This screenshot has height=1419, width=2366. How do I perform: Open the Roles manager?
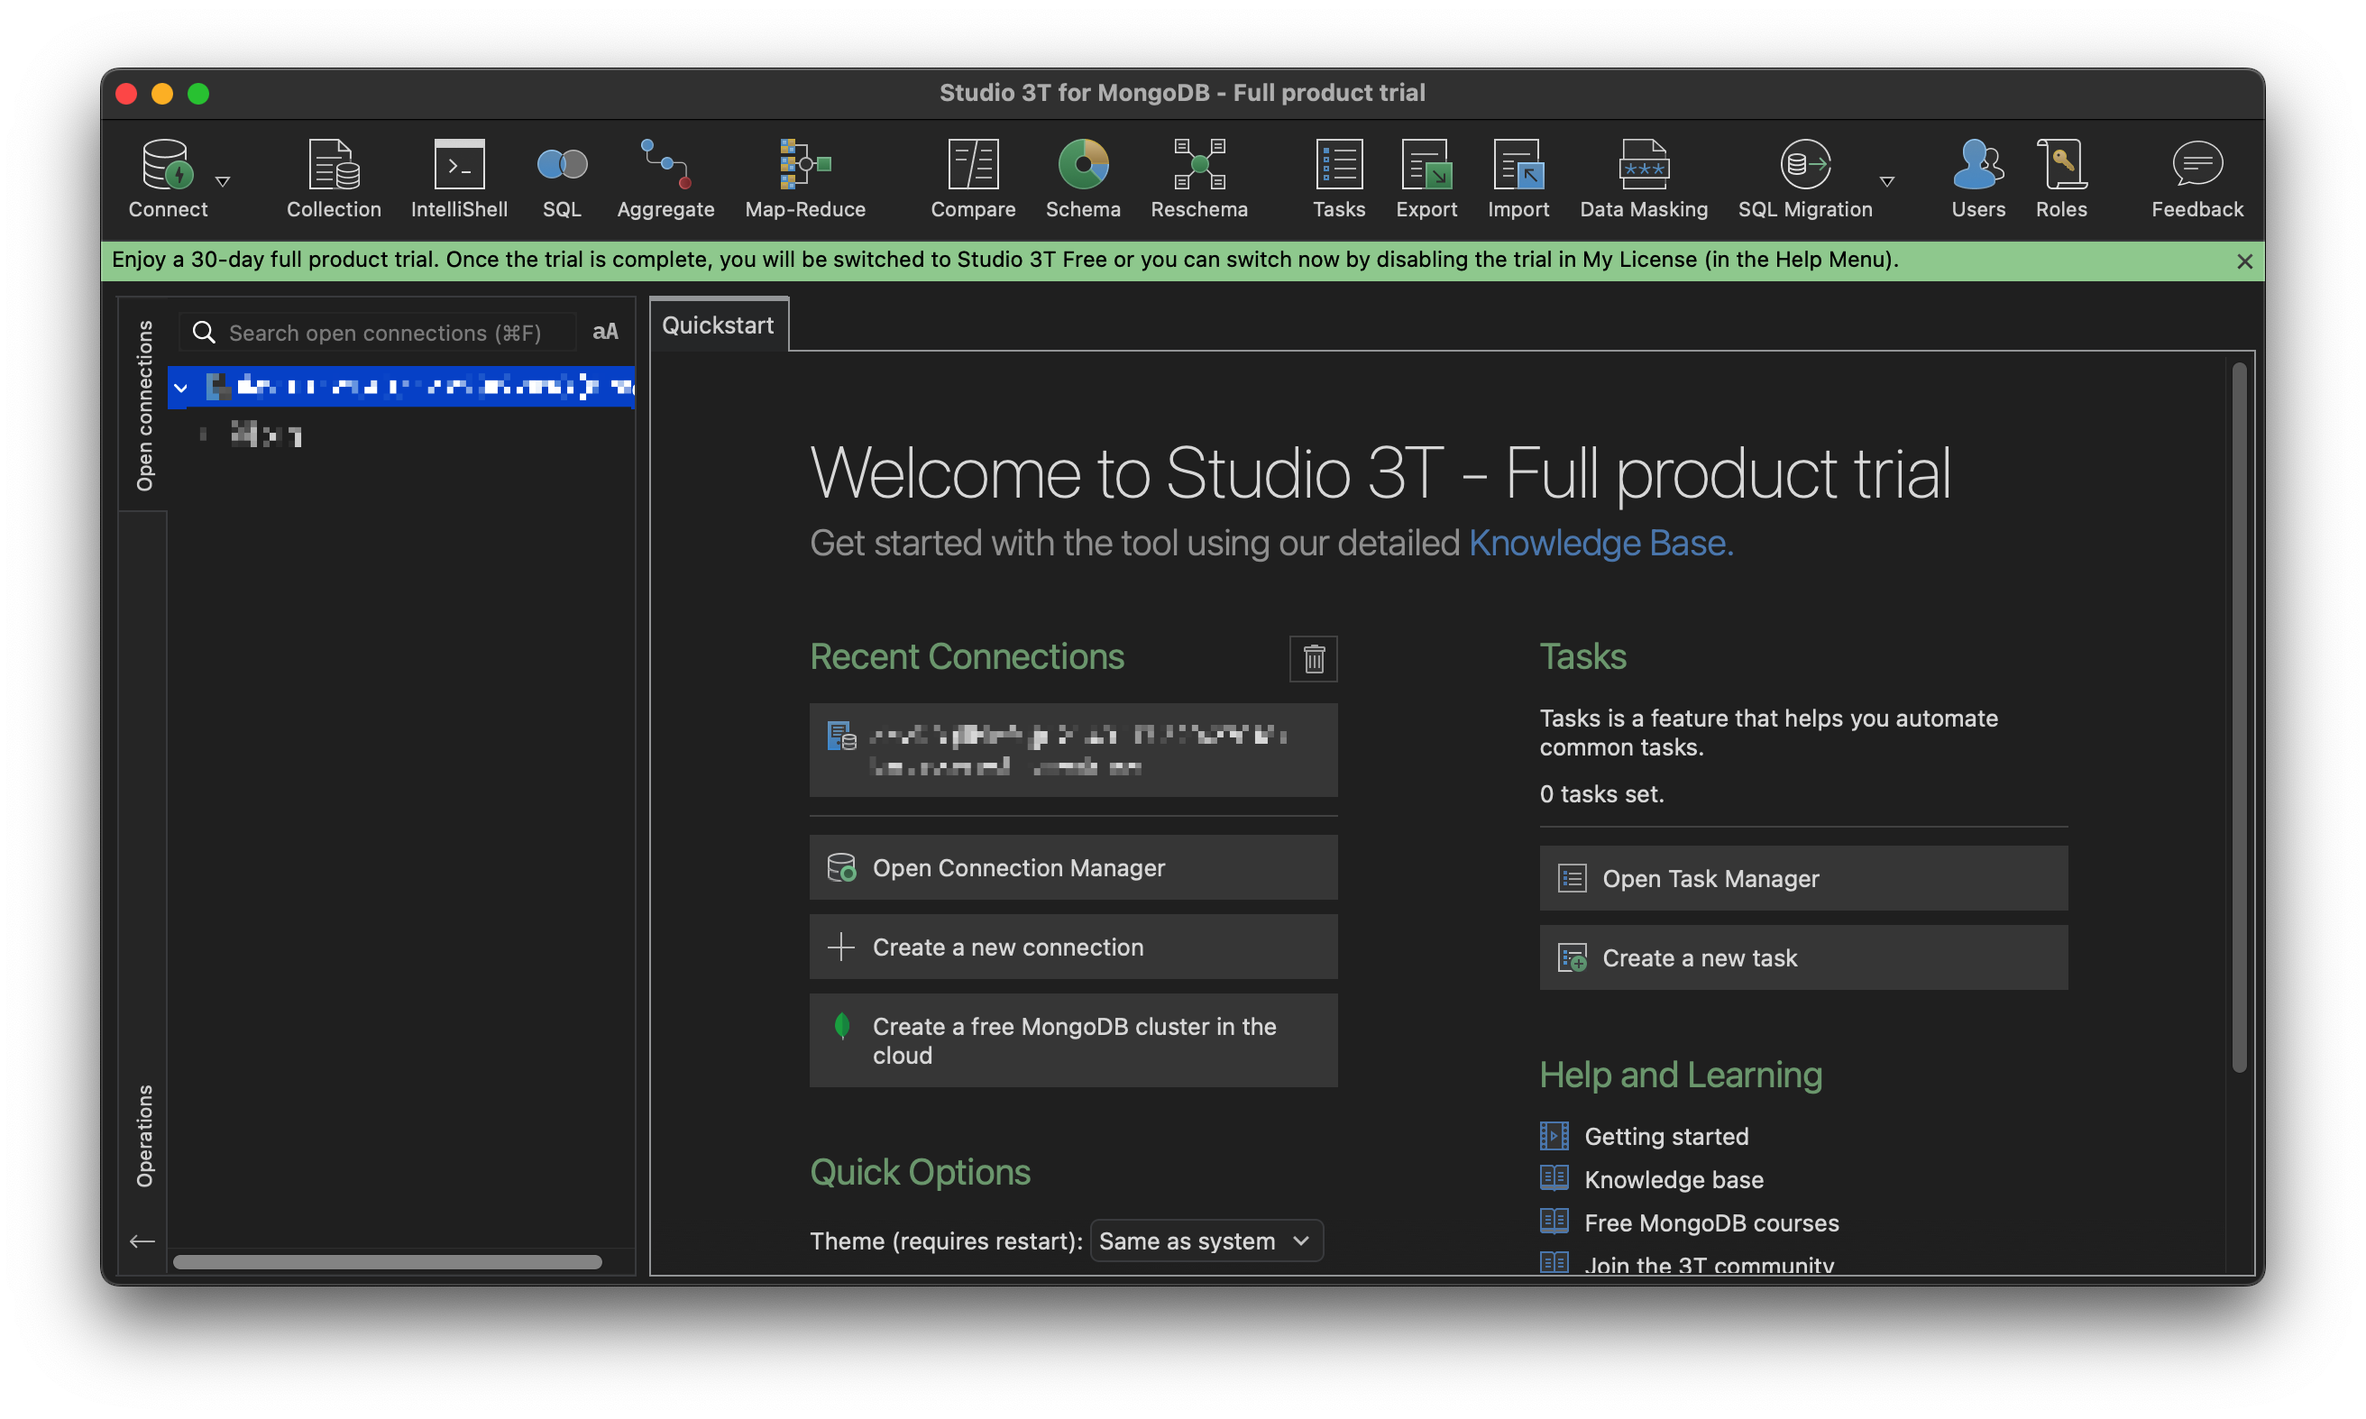[x=2061, y=178]
